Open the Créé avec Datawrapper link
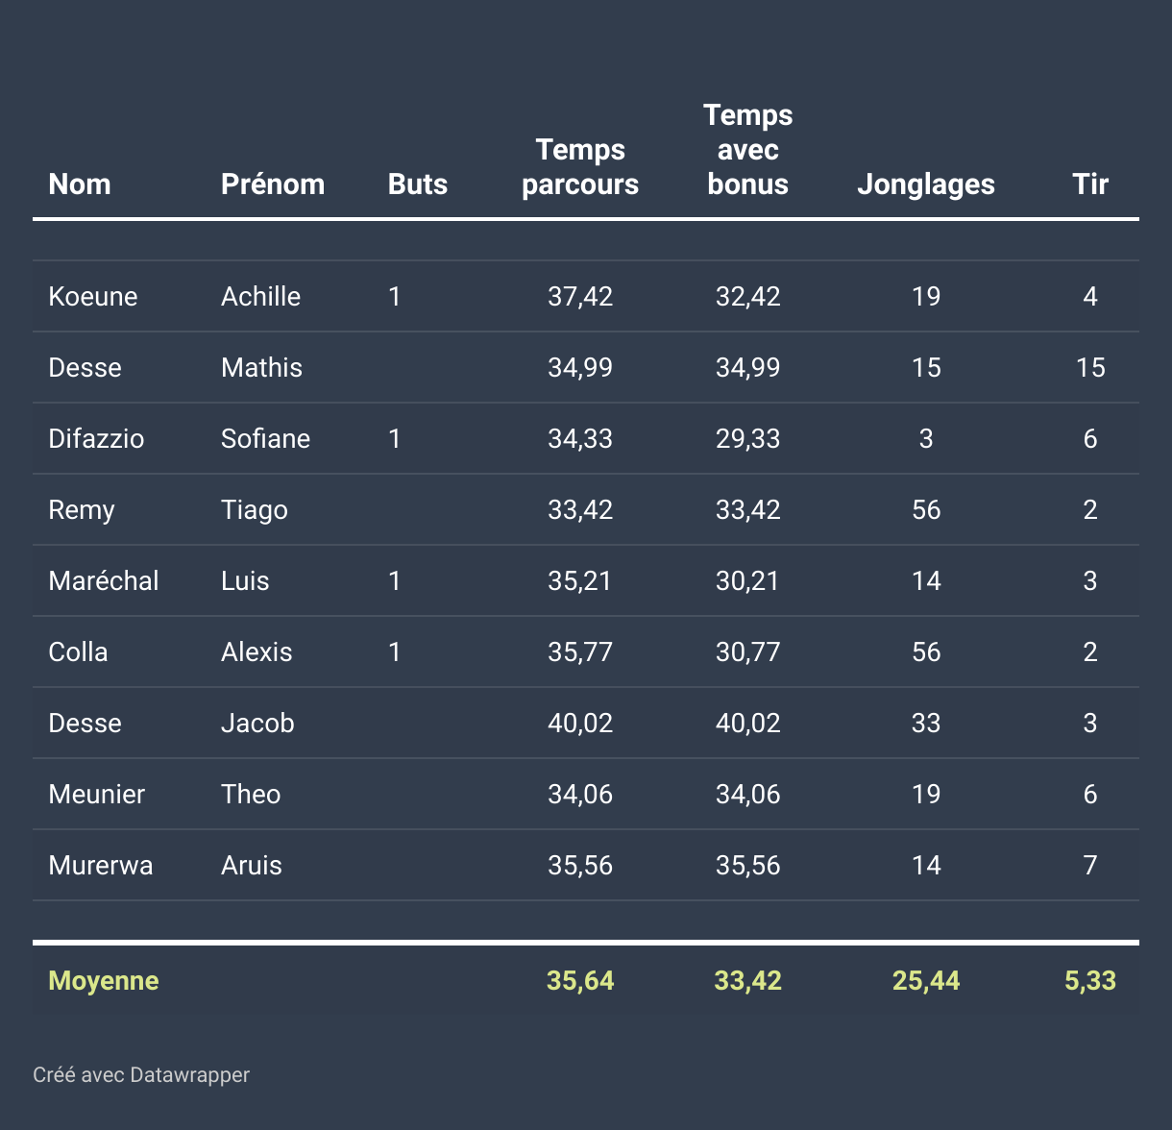The height and width of the screenshot is (1130, 1172). click(141, 1074)
